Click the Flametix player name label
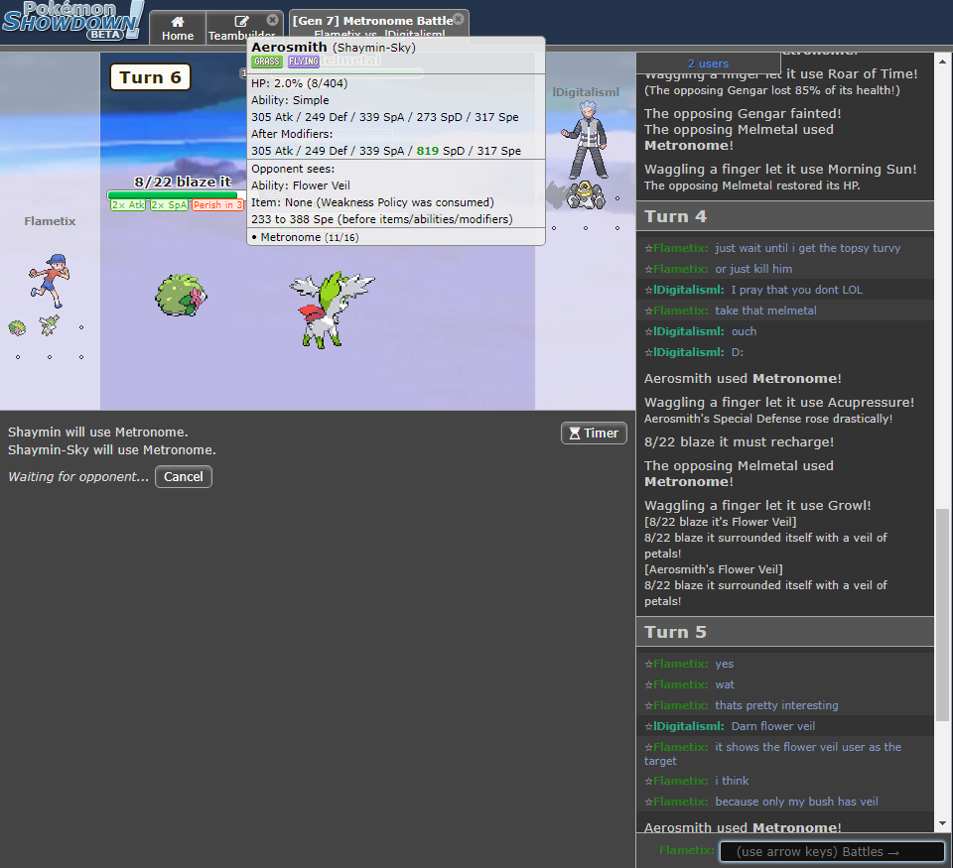The width and height of the screenshot is (953, 868). pyautogui.click(x=50, y=221)
